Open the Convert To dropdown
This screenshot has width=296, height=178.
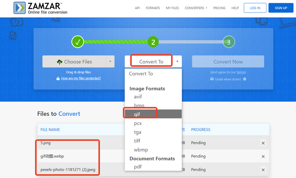point(153,62)
